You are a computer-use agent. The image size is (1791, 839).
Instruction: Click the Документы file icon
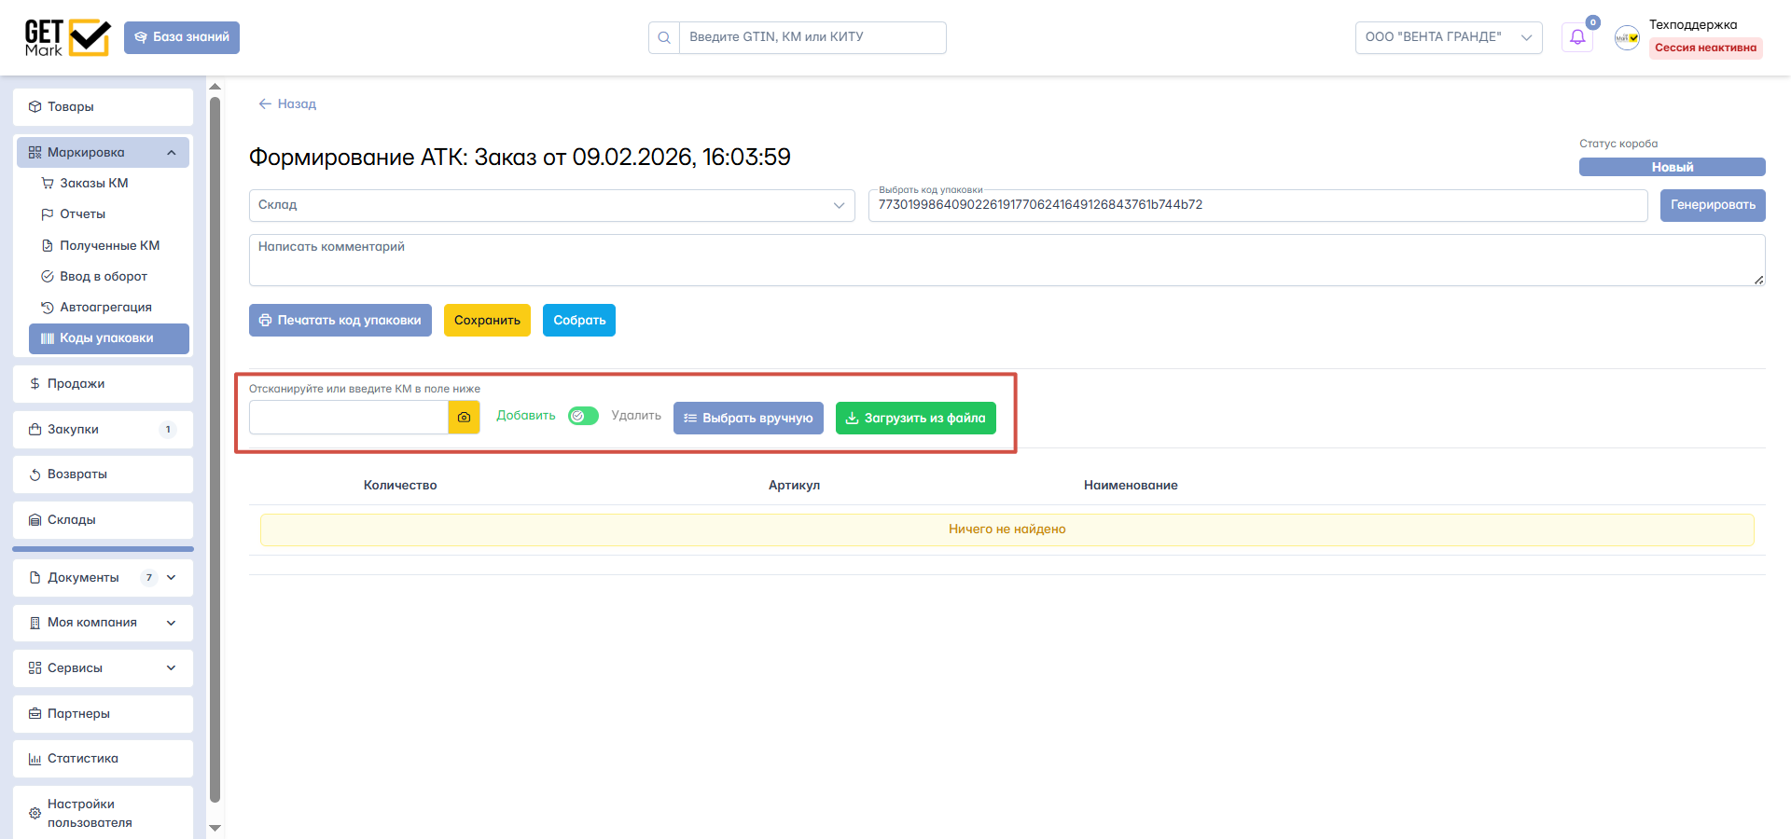tap(35, 577)
